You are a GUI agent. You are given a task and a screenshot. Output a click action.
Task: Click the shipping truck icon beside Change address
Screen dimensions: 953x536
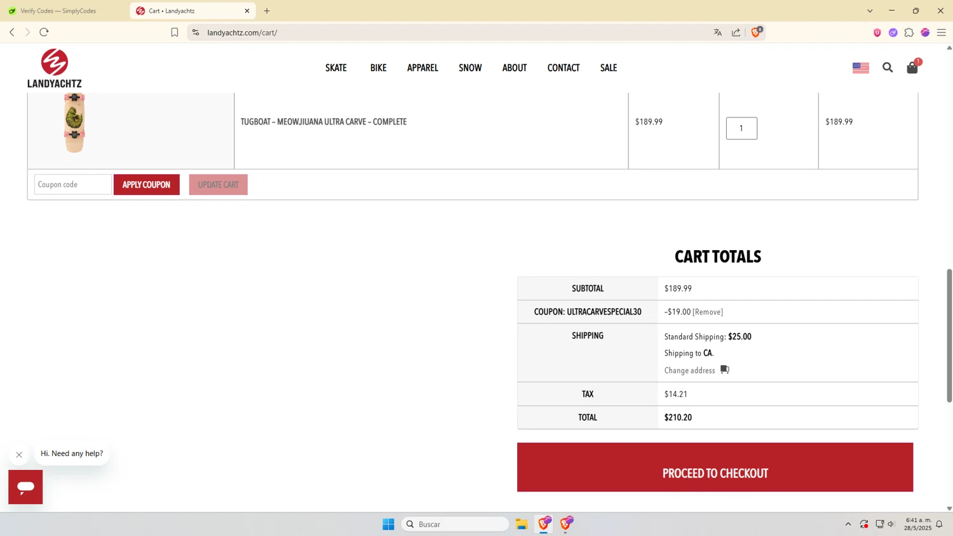[x=725, y=370]
